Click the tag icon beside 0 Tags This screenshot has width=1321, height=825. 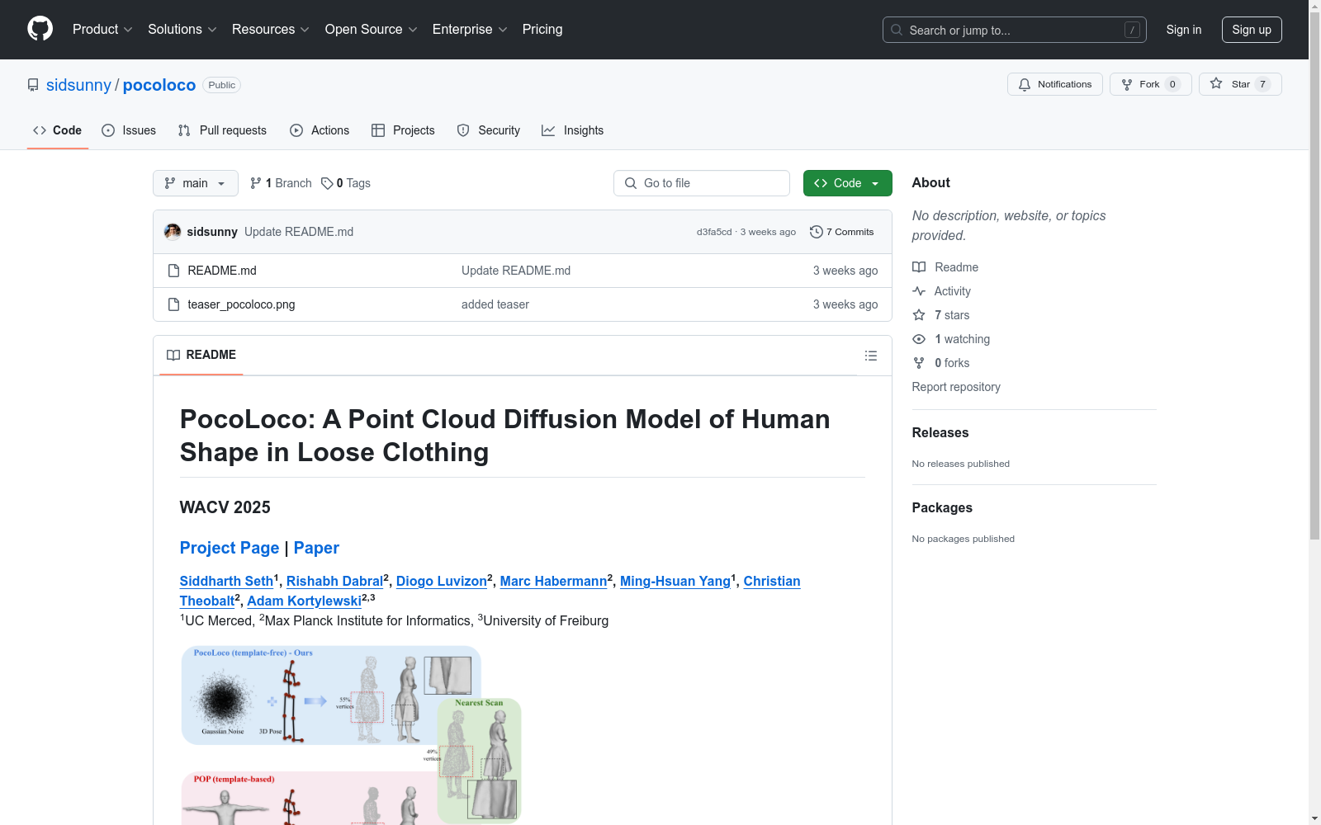(327, 183)
